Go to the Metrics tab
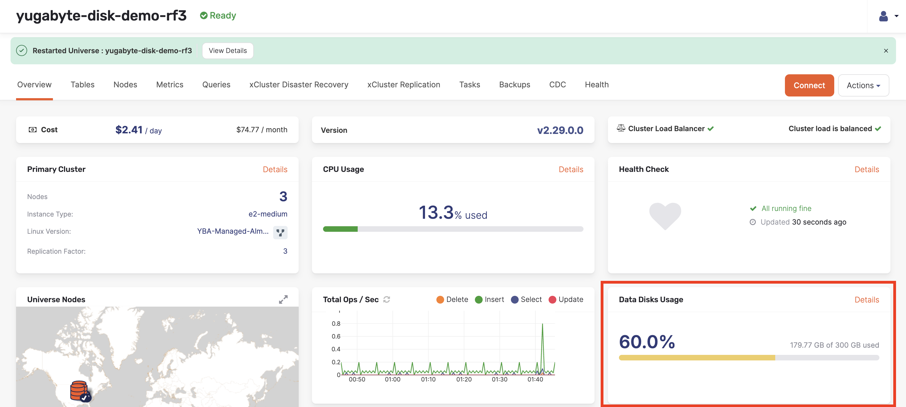Screen dimensions: 906x407 pyautogui.click(x=170, y=85)
